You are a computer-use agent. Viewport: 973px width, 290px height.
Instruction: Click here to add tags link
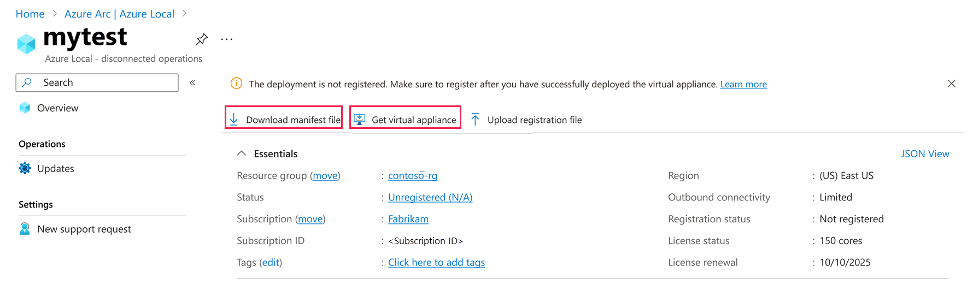pyautogui.click(x=436, y=263)
